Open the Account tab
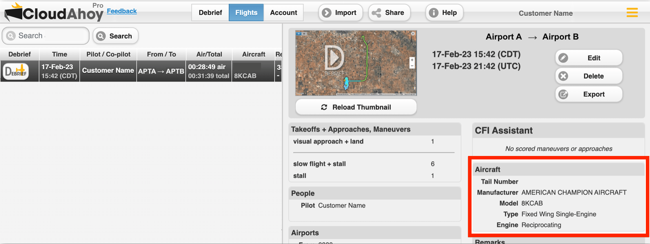Viewport: 650px width, 244px height. point(283,13)
